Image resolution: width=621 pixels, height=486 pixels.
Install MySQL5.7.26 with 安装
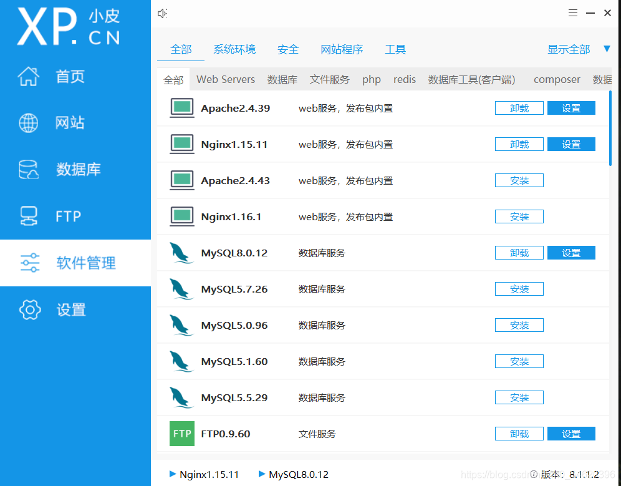pos(519,289)
